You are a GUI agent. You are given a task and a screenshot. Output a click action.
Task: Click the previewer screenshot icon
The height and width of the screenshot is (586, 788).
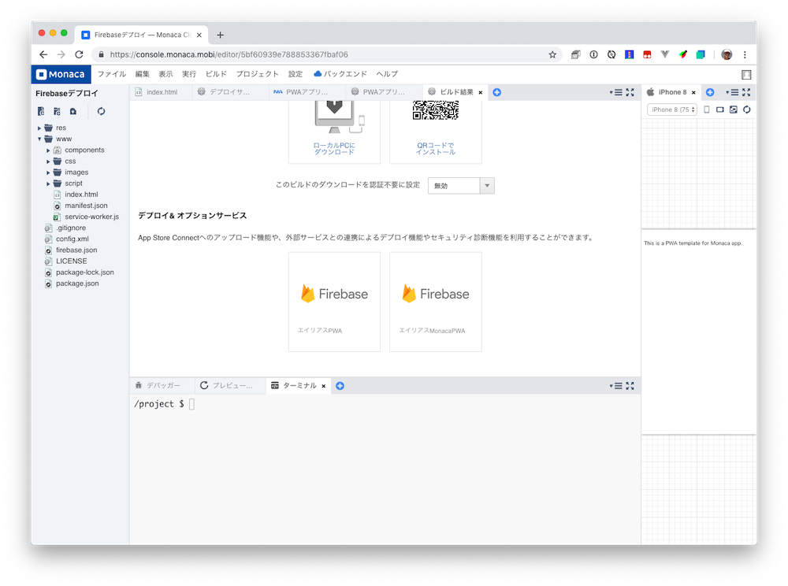734,109
